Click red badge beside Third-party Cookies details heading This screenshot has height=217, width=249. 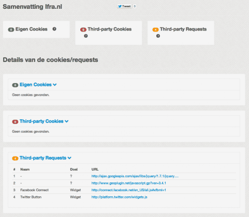[x=15, y=122]
